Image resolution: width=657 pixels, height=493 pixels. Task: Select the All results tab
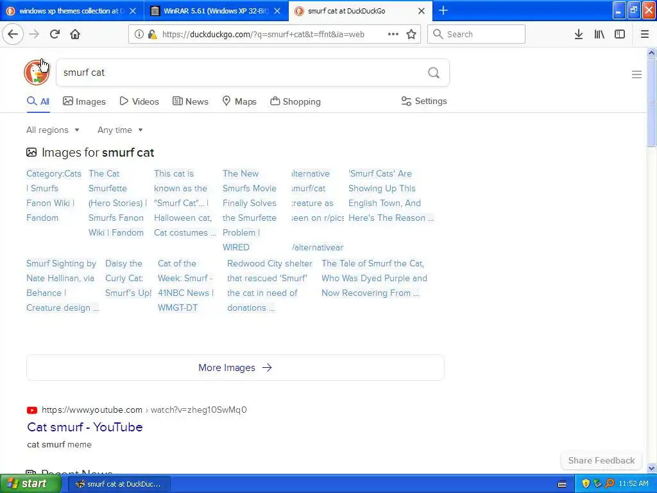(x=38, y=101)
